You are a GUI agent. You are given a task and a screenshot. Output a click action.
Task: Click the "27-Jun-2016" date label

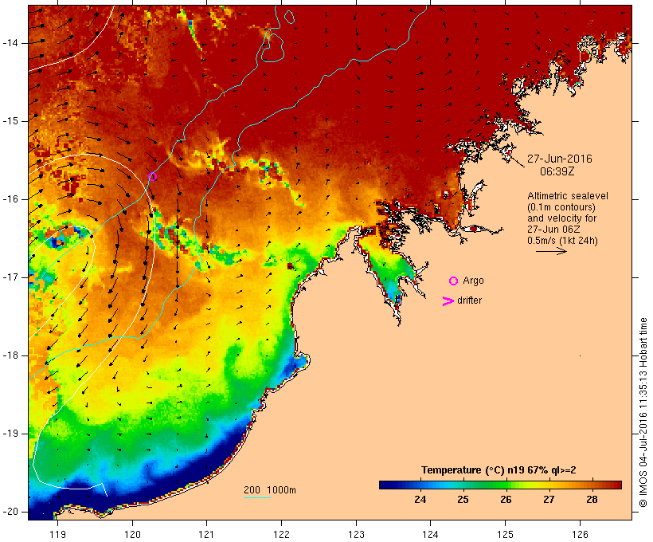[559, 159]
